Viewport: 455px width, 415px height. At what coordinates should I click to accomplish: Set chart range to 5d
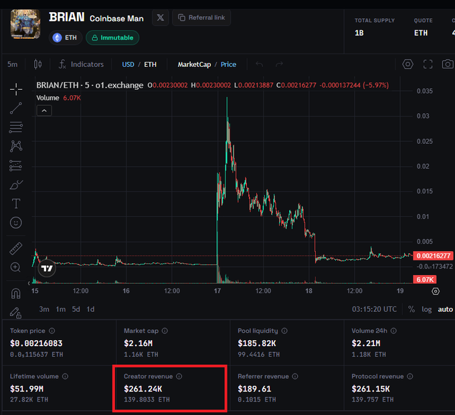pos(76,309)
